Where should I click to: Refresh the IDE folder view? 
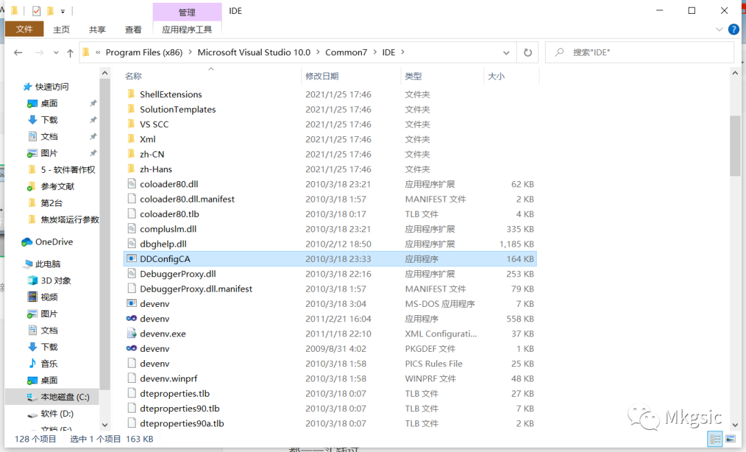(x=528, y=53)
